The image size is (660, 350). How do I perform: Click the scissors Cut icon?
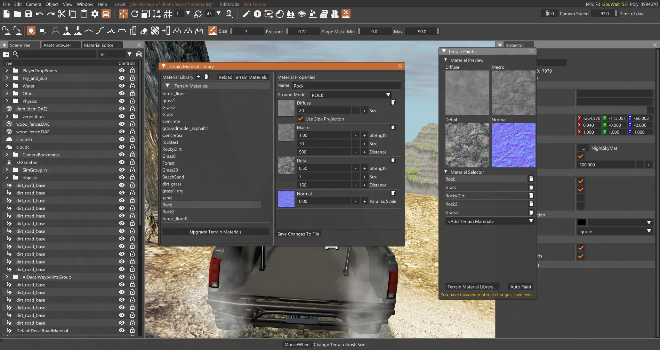click(62, 14)
